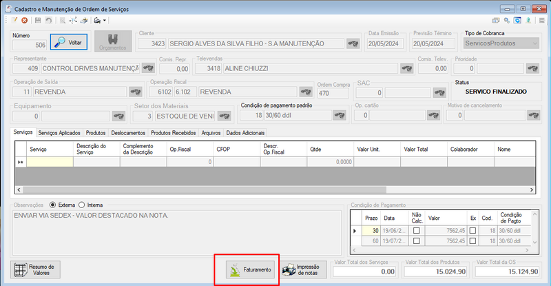
Task: Click the Valor Total dos Produtos field
Action: [x=435, y=272]
